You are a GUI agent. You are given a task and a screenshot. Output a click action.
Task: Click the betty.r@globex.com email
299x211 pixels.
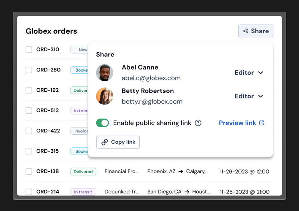point(152,102)
